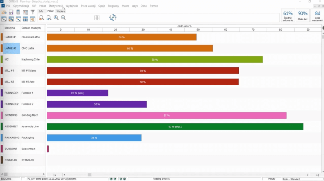Click the 8d Czas nastawień indicator
Viewport: 324px width, 181px height.
click(317, 15)
